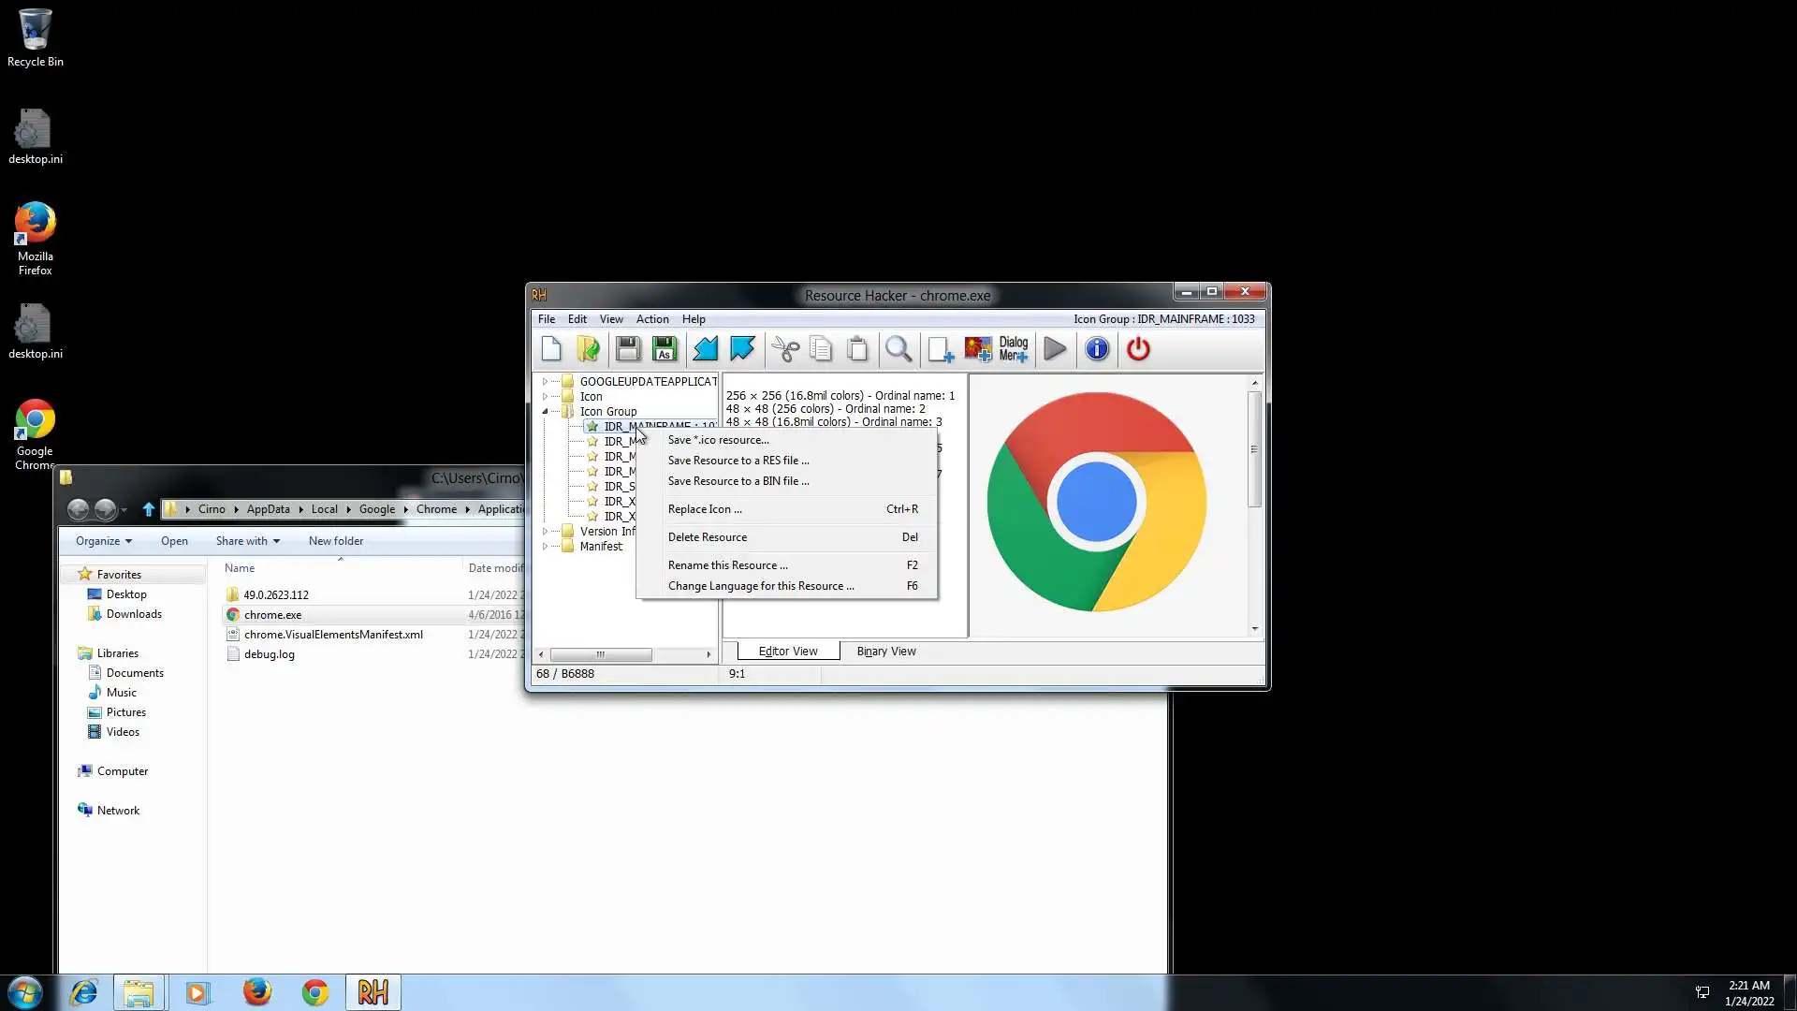1797x1011 pixels.
Task: Click the scissors Cut icon
Action: (x=784, y=349)
